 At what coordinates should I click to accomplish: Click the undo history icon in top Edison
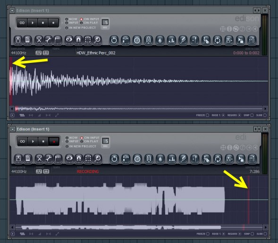pyautogui.click(x=114, y=40)
